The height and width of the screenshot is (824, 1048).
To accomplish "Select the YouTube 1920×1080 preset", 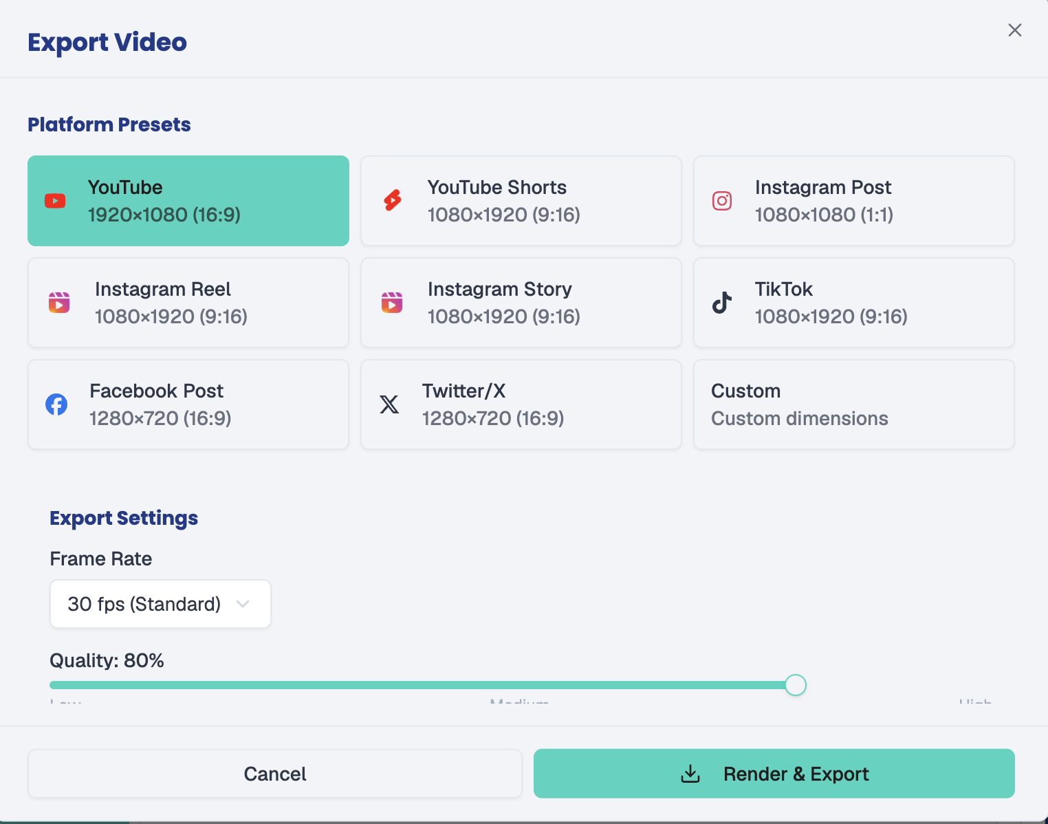I will (x=188, y=201).
